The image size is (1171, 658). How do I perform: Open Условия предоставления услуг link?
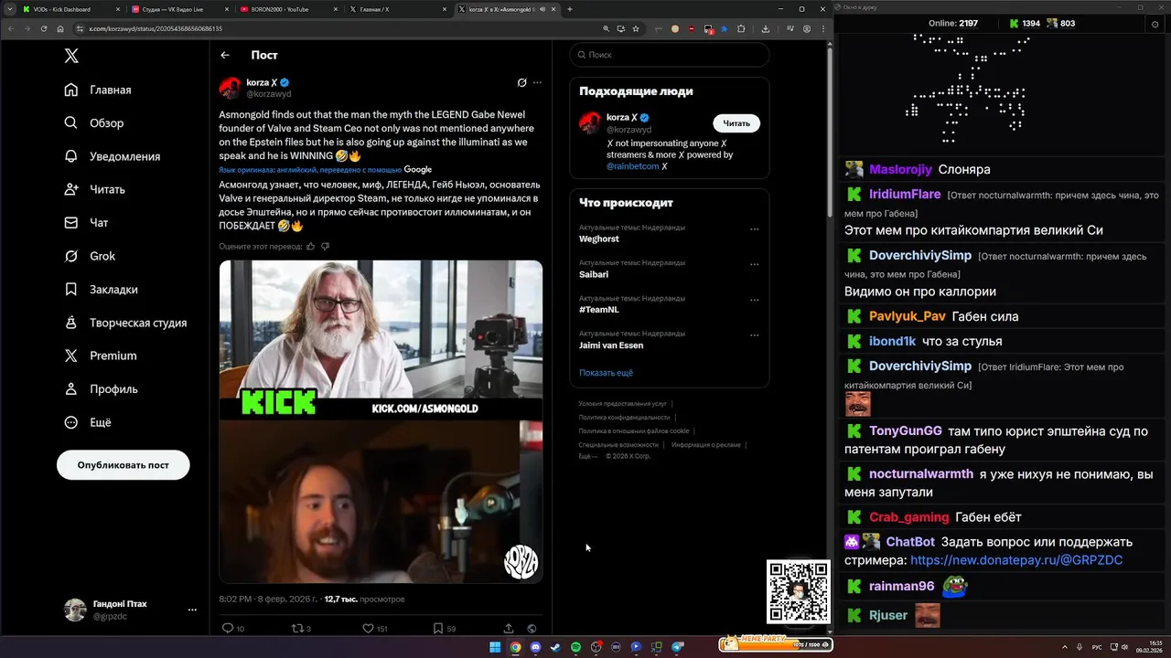(x=622, y=403)
